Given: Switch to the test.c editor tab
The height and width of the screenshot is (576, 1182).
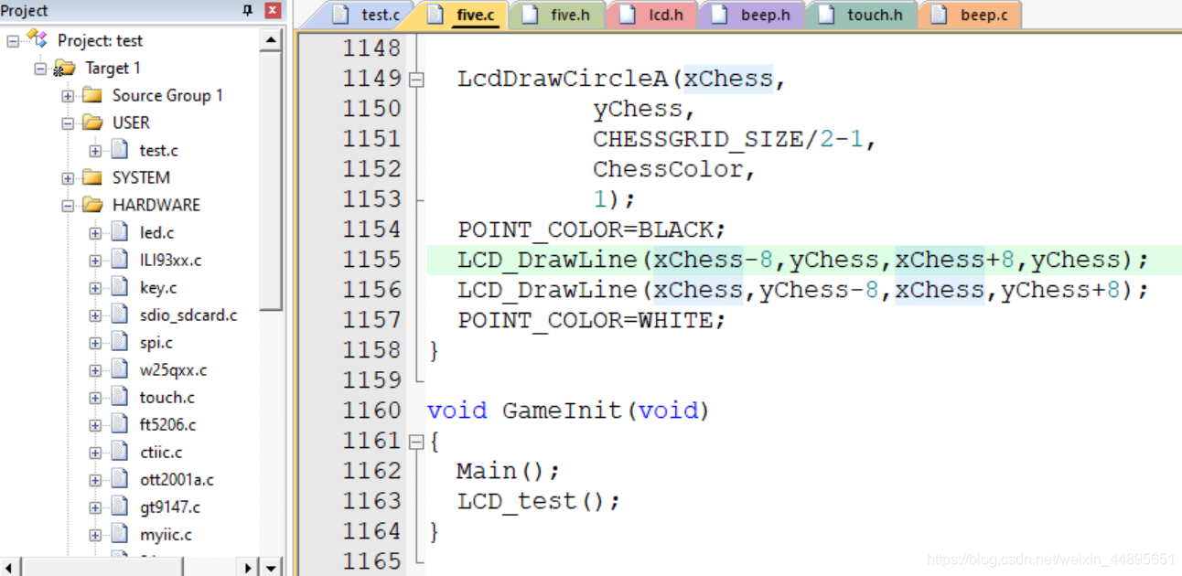Looking at the screenshot, I should point(365,15).
